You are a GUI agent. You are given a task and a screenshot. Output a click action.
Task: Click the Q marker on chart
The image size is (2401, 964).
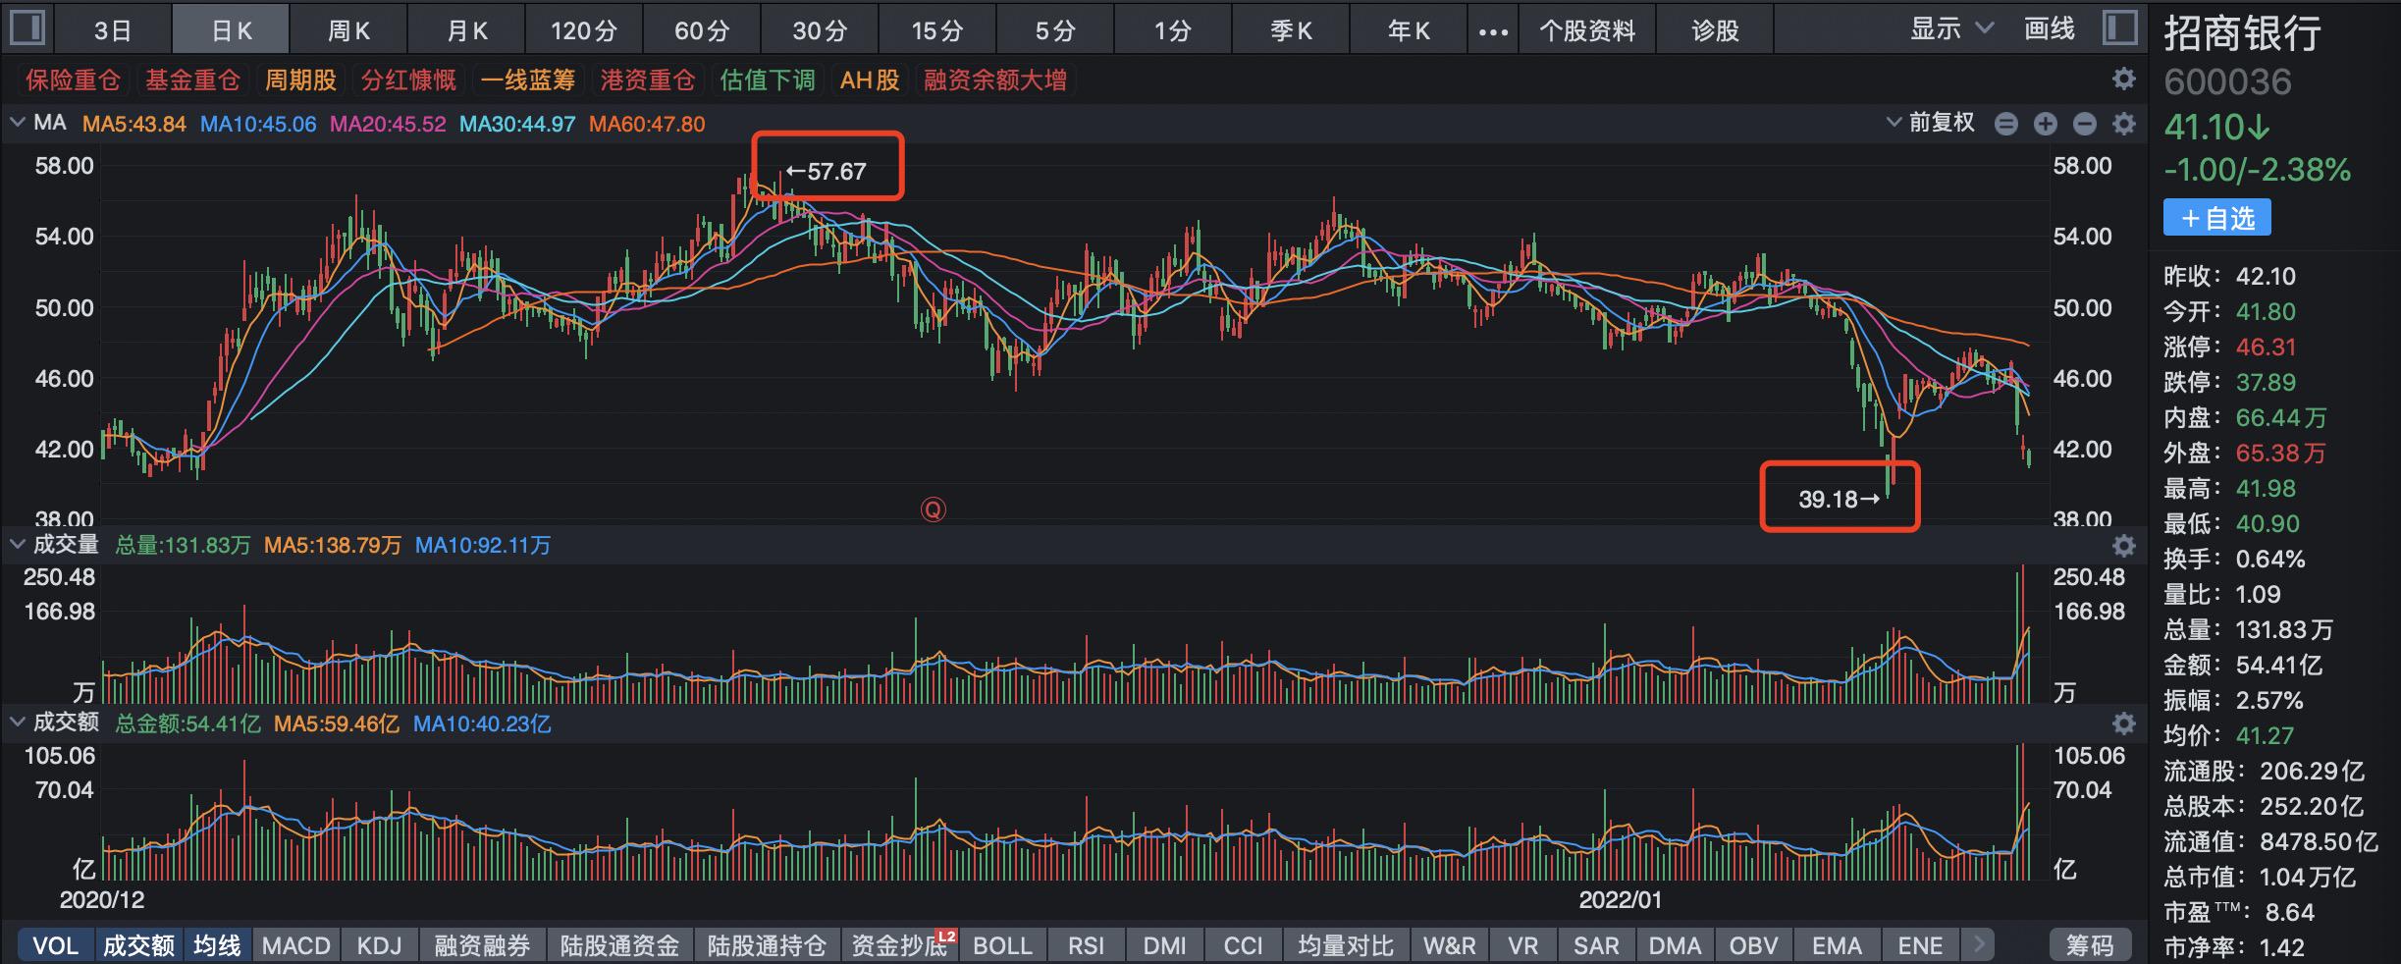pos(933,509)
